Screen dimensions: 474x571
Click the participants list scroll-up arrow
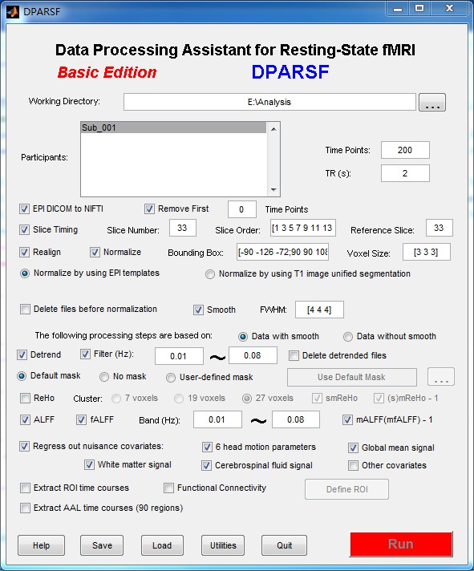point(273,129)
